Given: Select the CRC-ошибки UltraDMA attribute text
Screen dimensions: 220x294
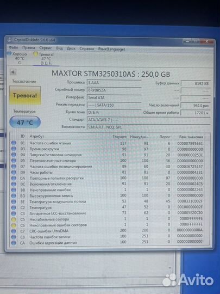Looking at the screenshot, I should point(49,231).
